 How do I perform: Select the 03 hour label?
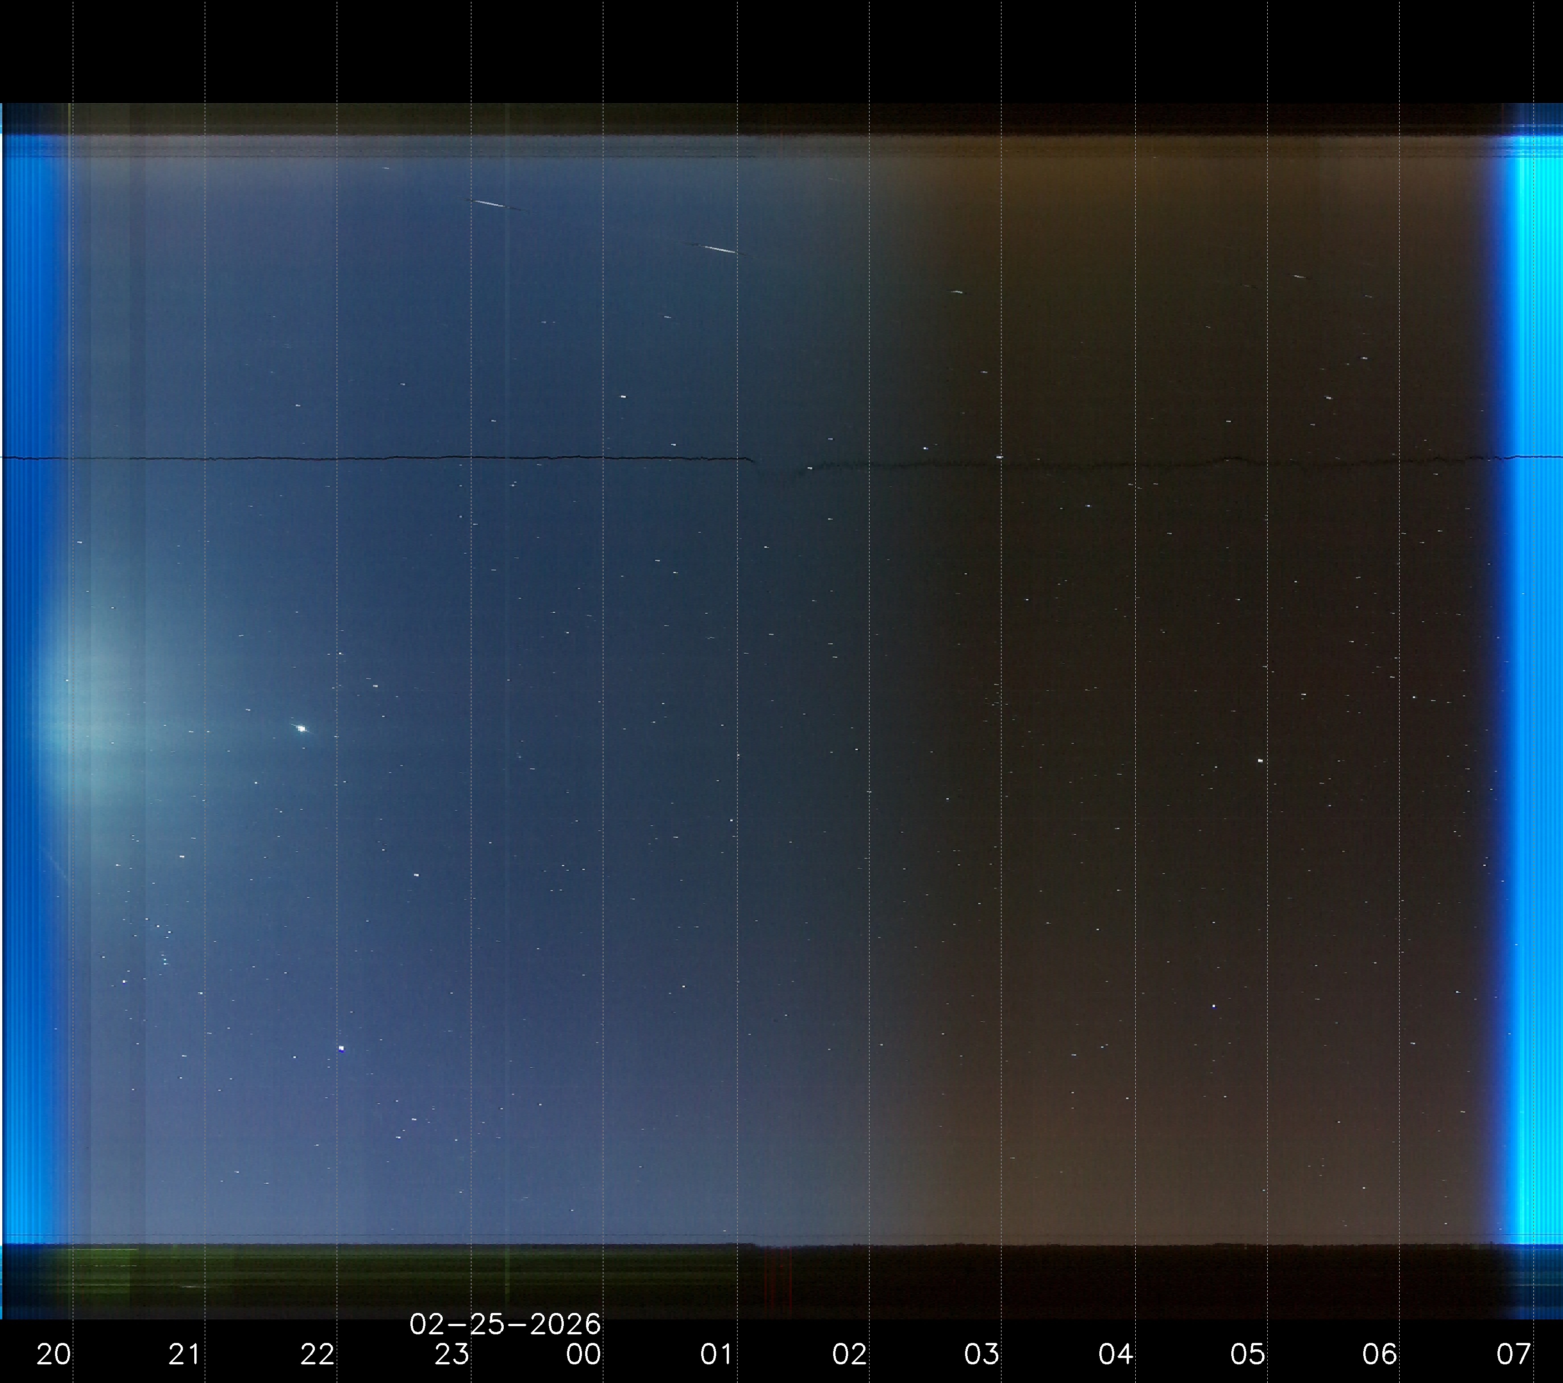[x=982, y=1355]
